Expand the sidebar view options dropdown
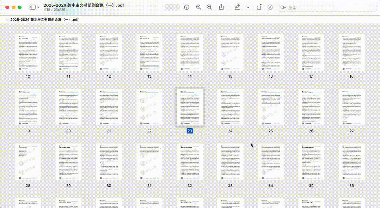Screen dimensions: 380x208 [x=38, y=7]
